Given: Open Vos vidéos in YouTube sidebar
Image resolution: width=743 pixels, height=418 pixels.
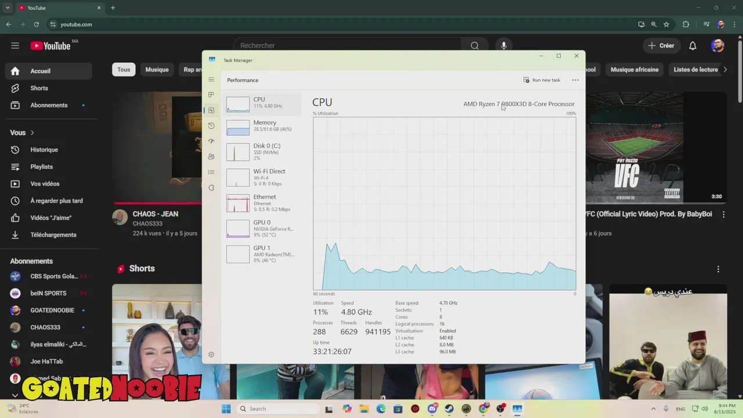Looking at the screenshot, I should click(49, 183).
